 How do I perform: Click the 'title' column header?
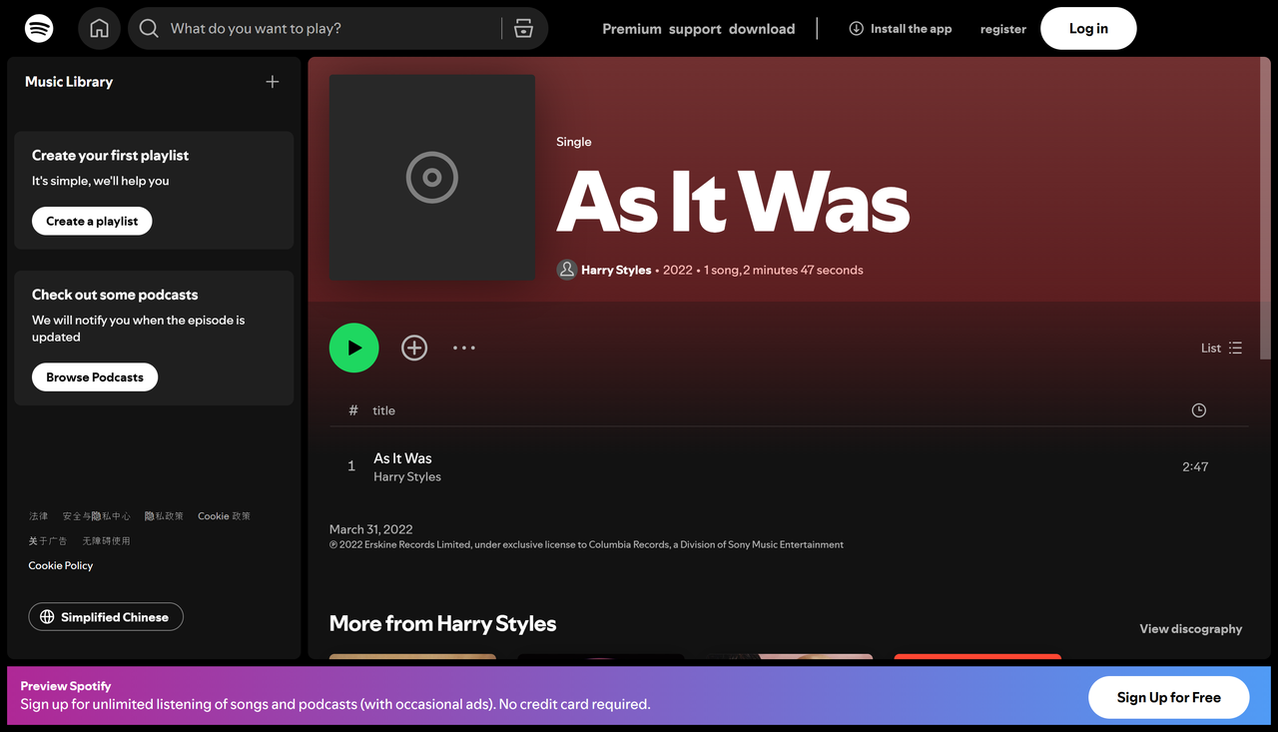(384, 410)
